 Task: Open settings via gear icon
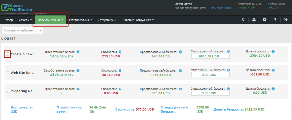264,20
